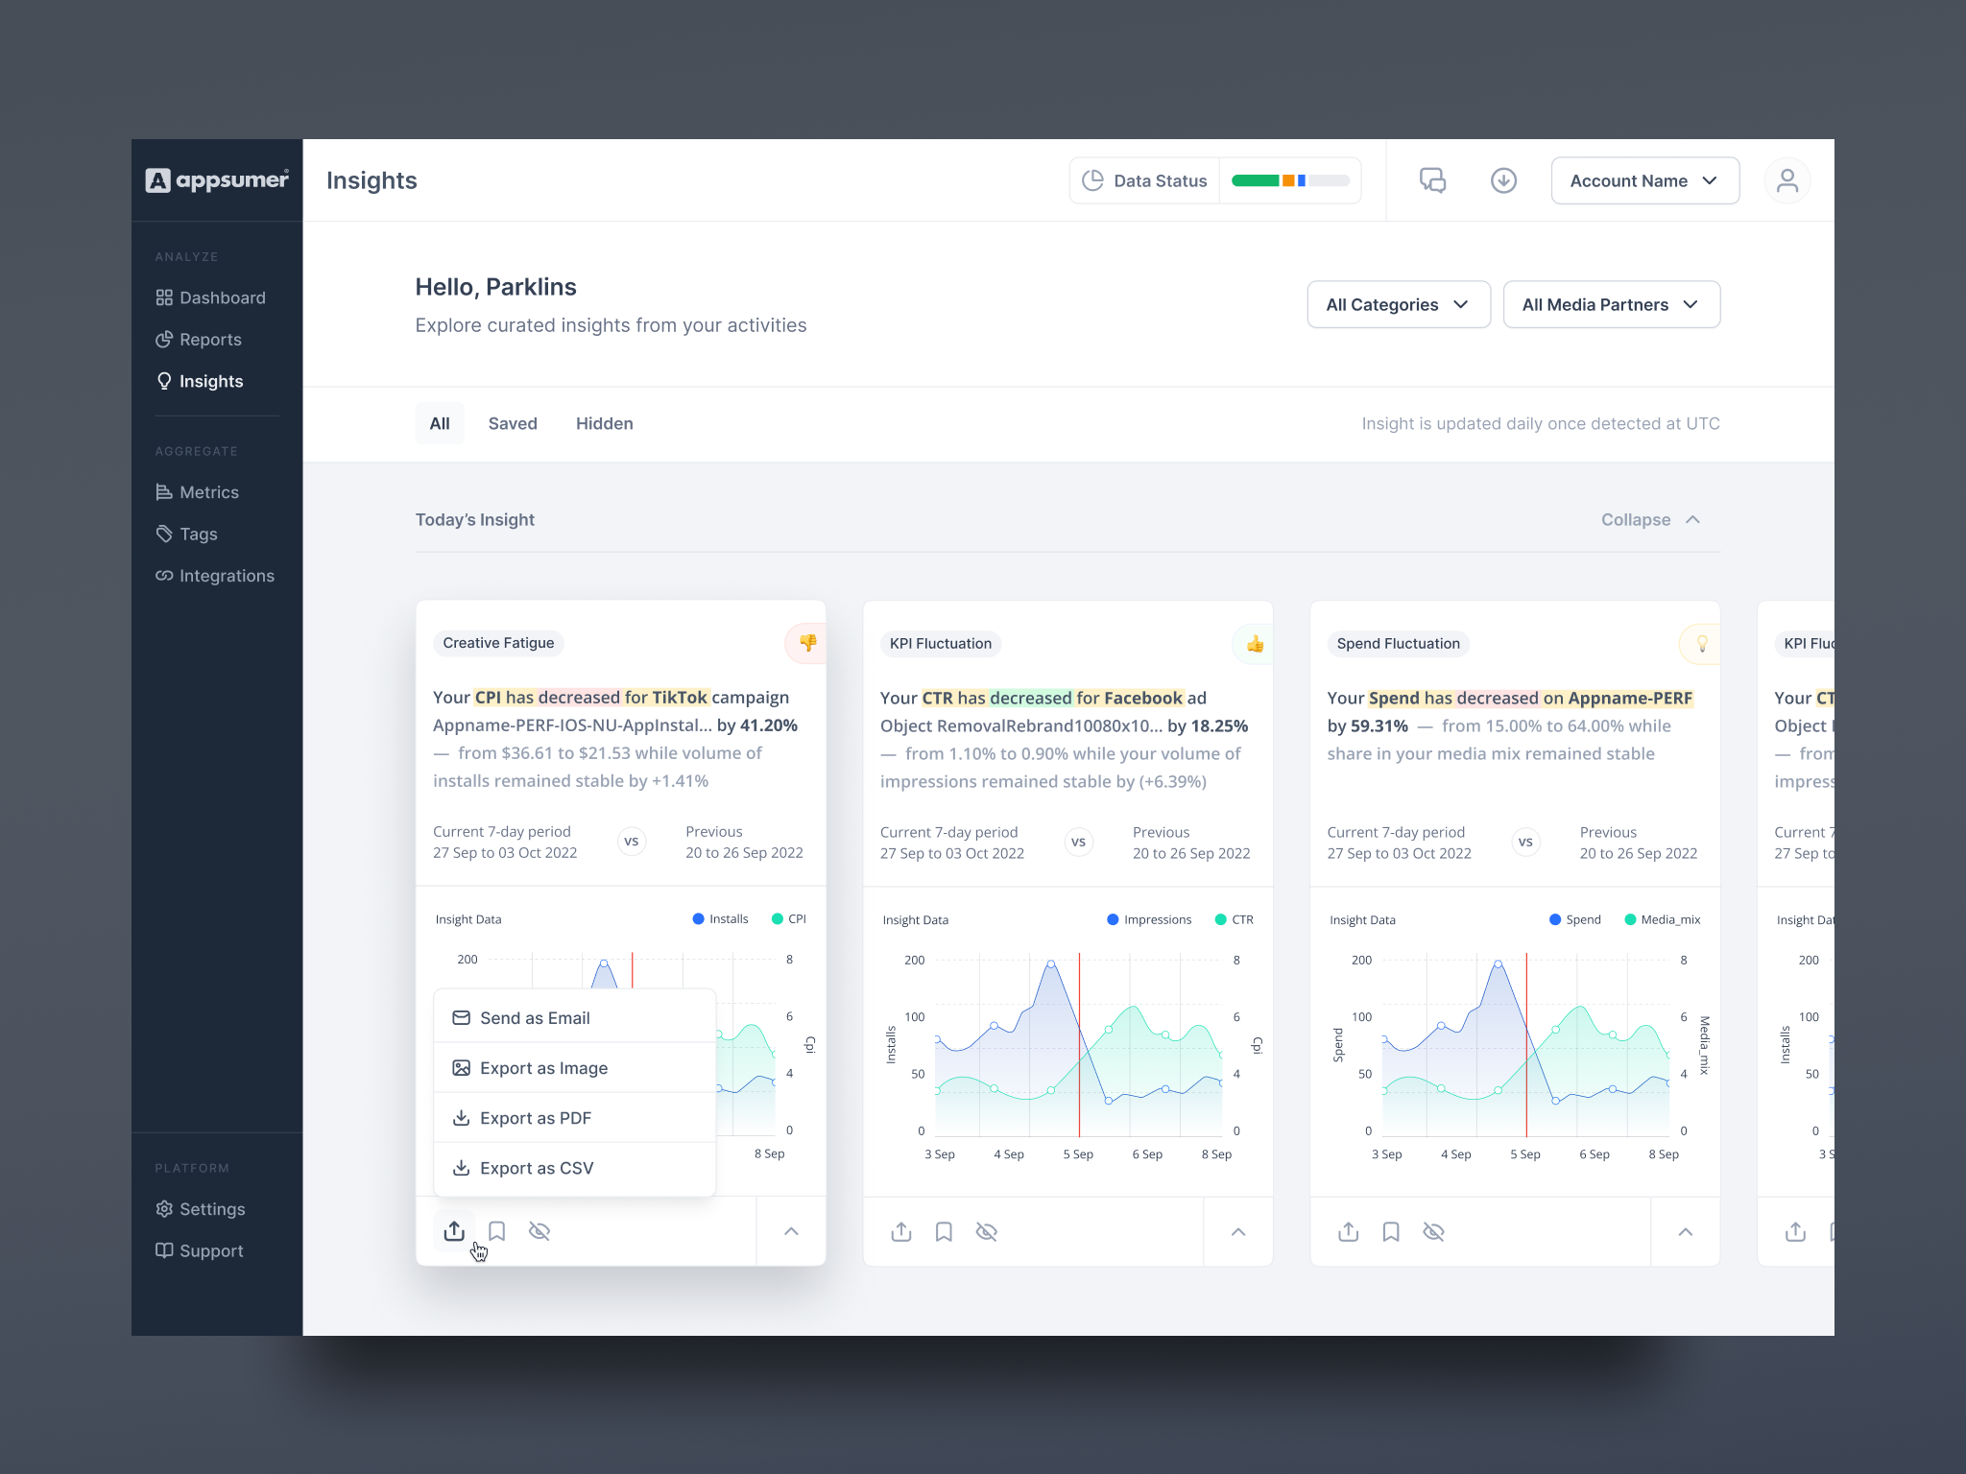Click share icon on Facebook CTR card
This screenshot has height=1474, width=1966.
[x=900, y=1231]
